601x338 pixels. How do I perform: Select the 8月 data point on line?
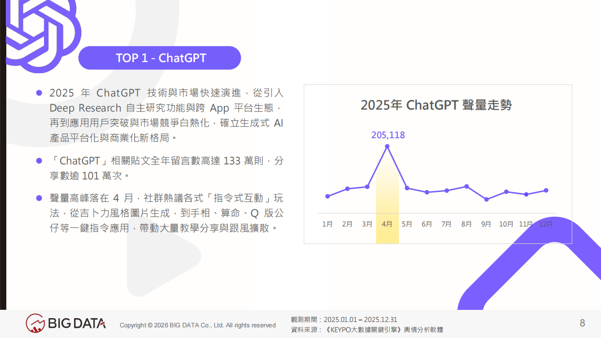tap(467, 186)
